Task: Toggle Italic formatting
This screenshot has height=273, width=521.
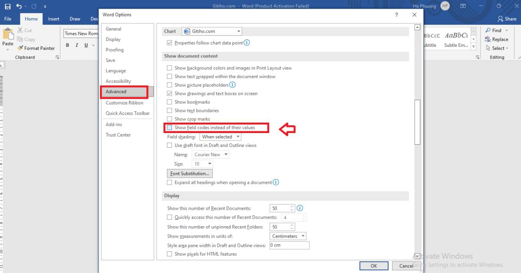Action: 77,45
